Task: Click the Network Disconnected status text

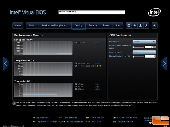Action: click(x=13, y=126)
